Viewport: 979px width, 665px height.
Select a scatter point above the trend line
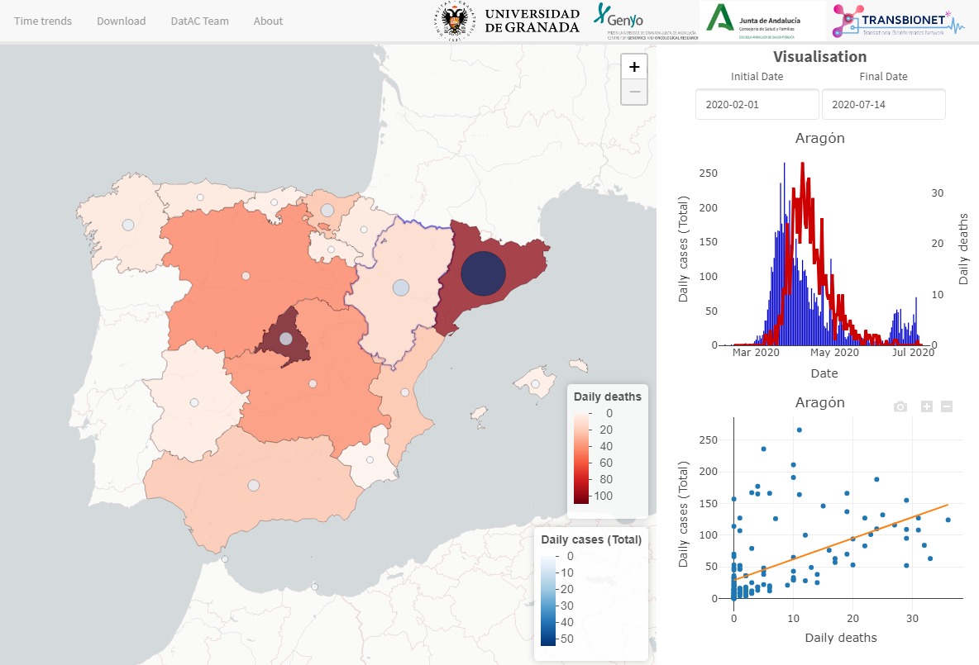click(798, 429)
